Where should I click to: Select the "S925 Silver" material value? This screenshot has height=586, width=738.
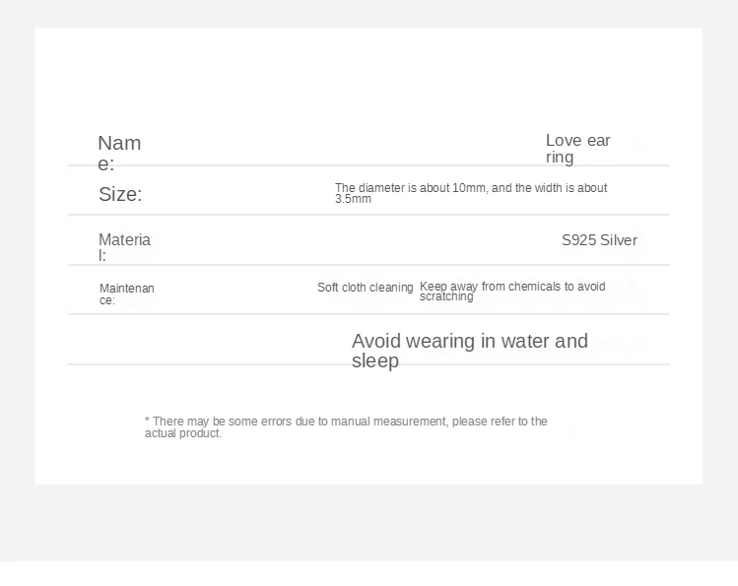click(599, 240)
